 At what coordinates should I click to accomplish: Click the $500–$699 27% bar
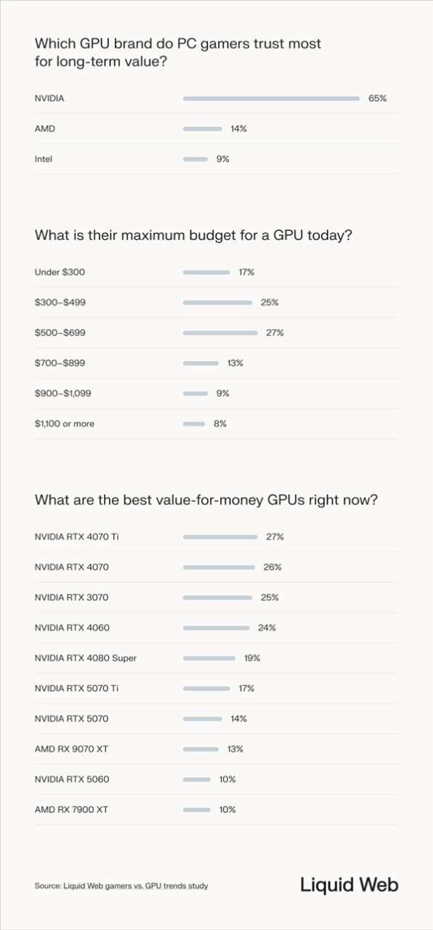[220, 333]
